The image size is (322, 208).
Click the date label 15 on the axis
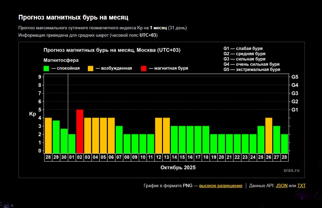[x=182, y=157]
